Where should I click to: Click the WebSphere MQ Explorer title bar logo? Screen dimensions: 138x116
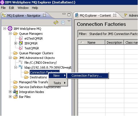tap(2, 2)
